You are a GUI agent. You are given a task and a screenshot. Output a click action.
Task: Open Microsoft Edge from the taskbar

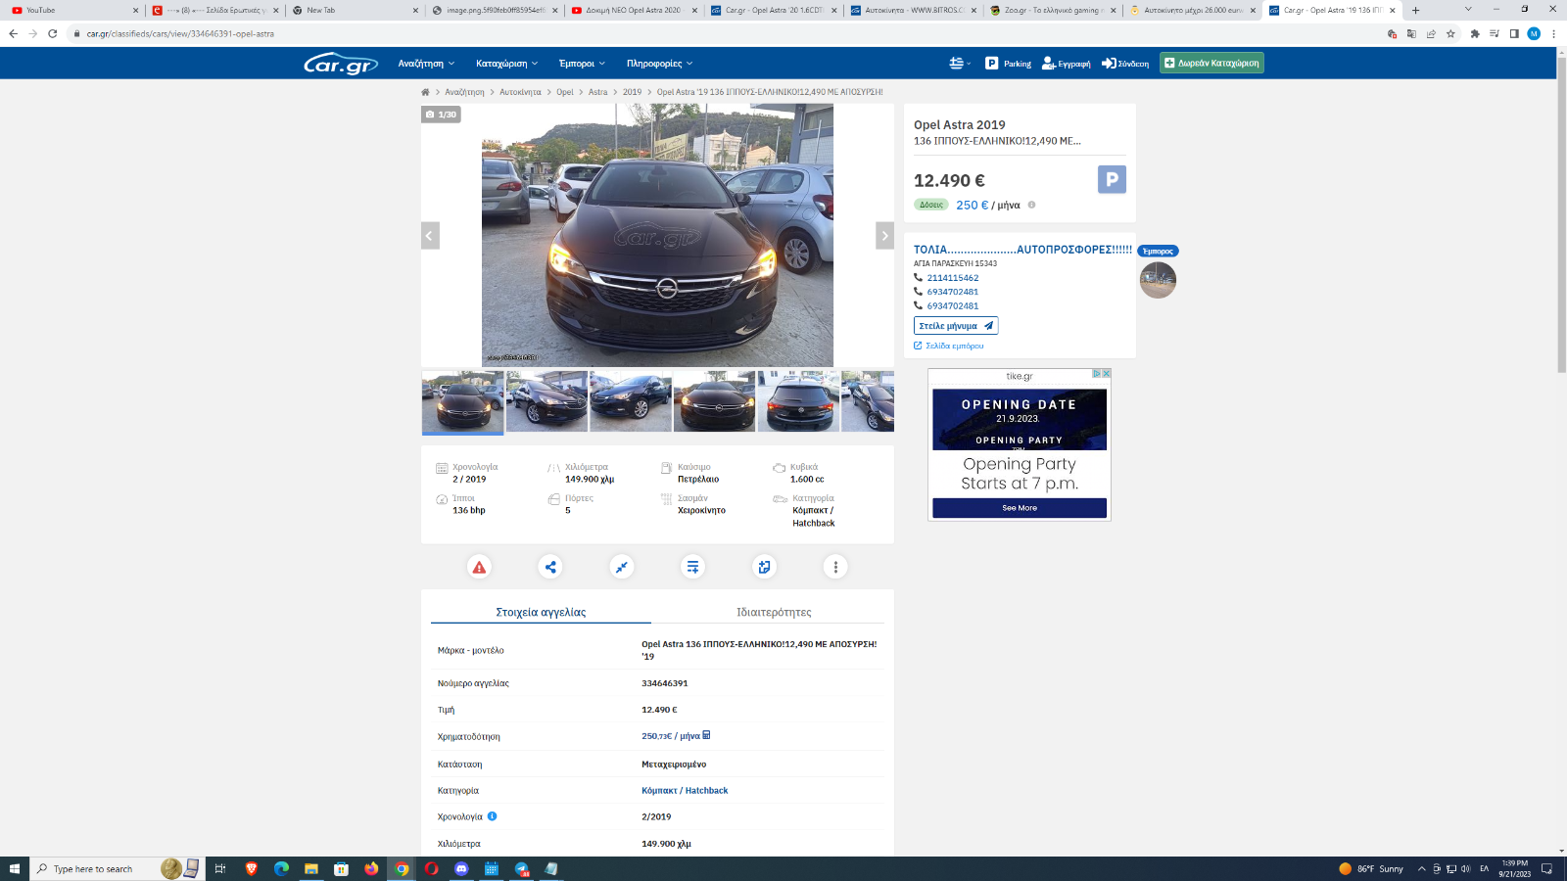click(281, 868)
